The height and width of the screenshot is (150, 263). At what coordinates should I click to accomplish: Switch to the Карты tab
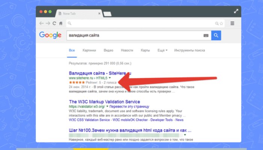145,50
